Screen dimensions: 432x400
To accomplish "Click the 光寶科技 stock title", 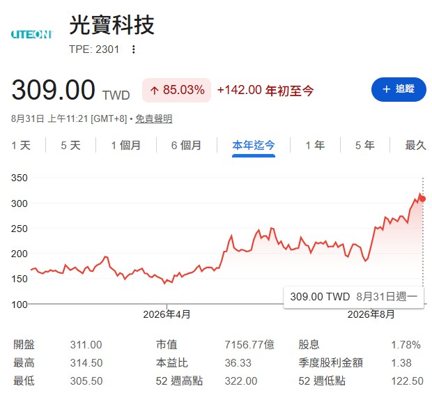I will pyautogui.click(x=111, y=25).
